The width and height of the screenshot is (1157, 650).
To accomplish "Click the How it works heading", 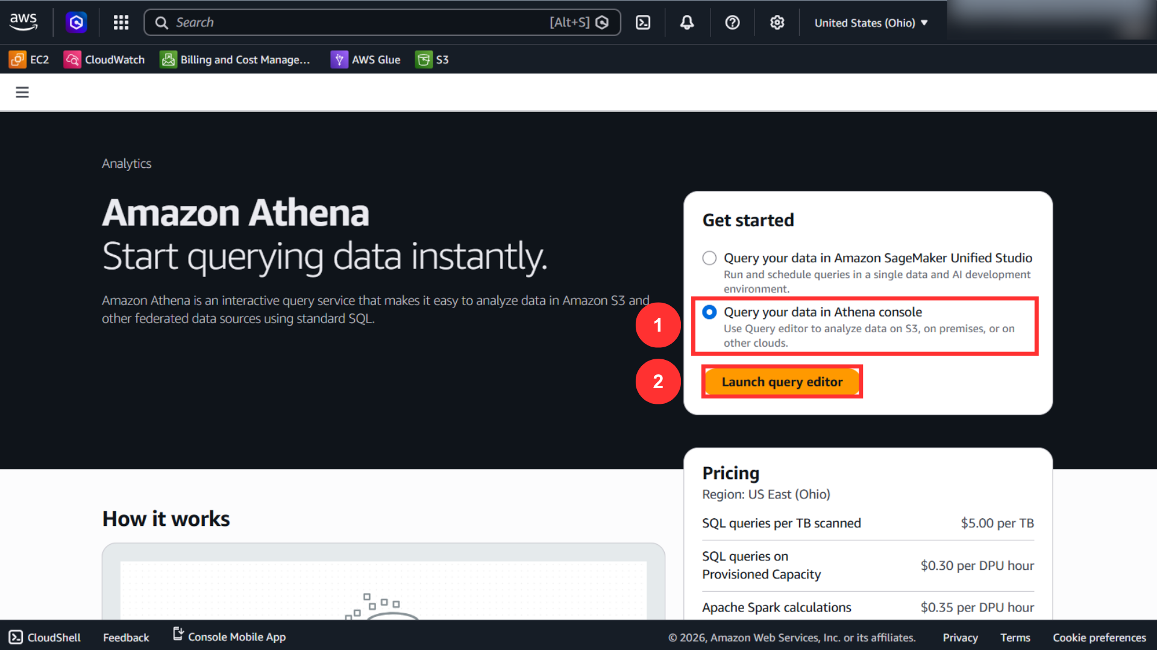I will [x=166, y=519].
